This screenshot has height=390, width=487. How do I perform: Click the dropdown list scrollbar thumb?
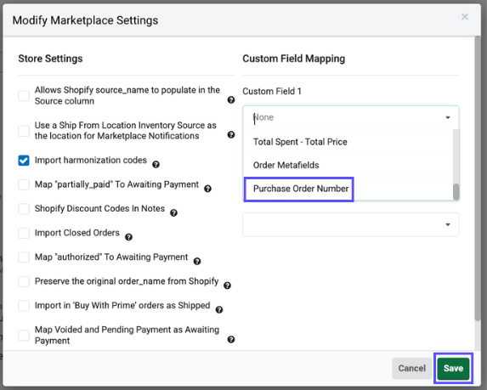pos(456,192)
